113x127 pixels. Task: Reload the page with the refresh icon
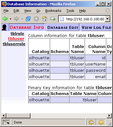tap(28, 19)
